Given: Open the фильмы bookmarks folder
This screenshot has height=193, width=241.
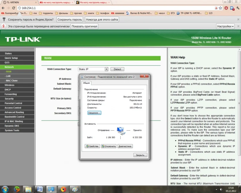Looking at the screenshot, I should click(x=62, y=13).
